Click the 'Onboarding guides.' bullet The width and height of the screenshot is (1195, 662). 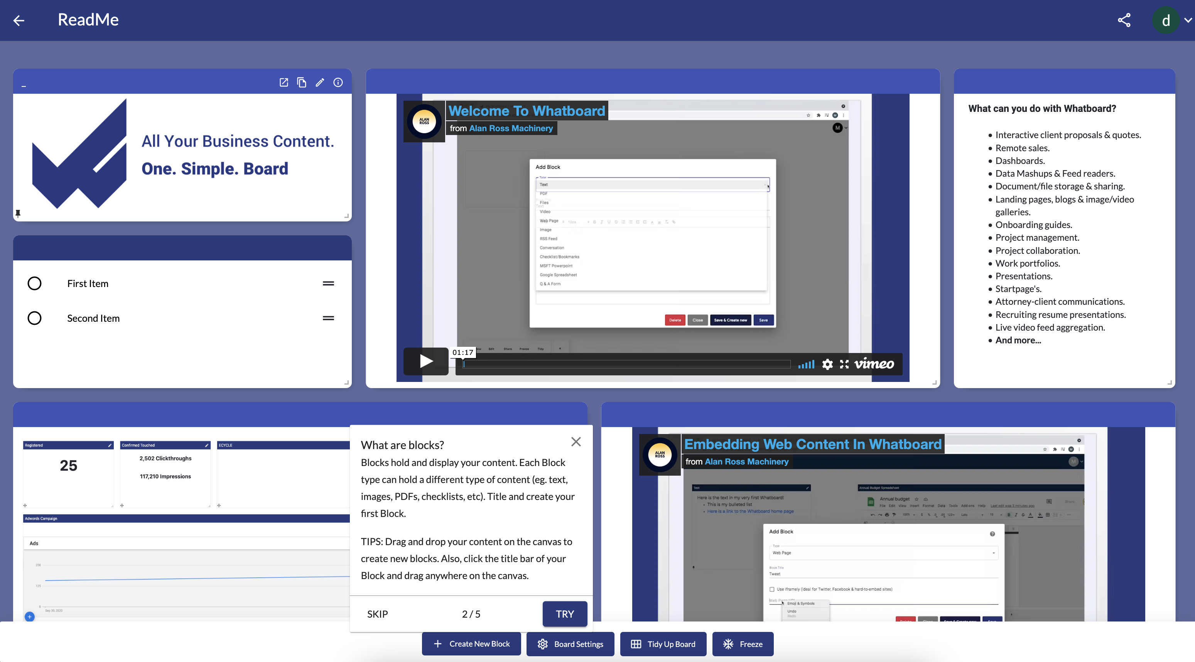pos(1033,225)
